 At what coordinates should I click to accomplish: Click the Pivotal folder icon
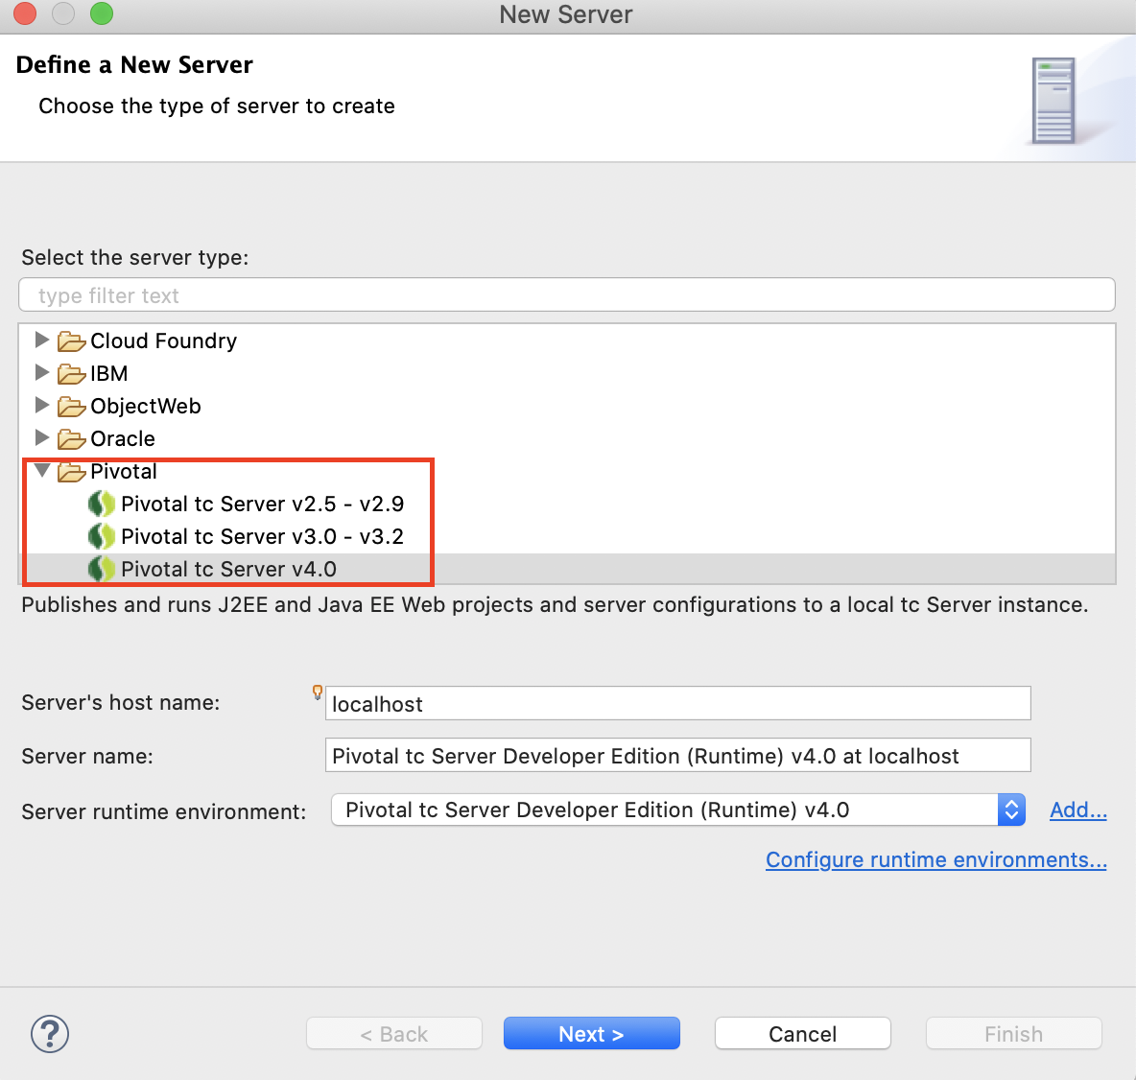71,471
